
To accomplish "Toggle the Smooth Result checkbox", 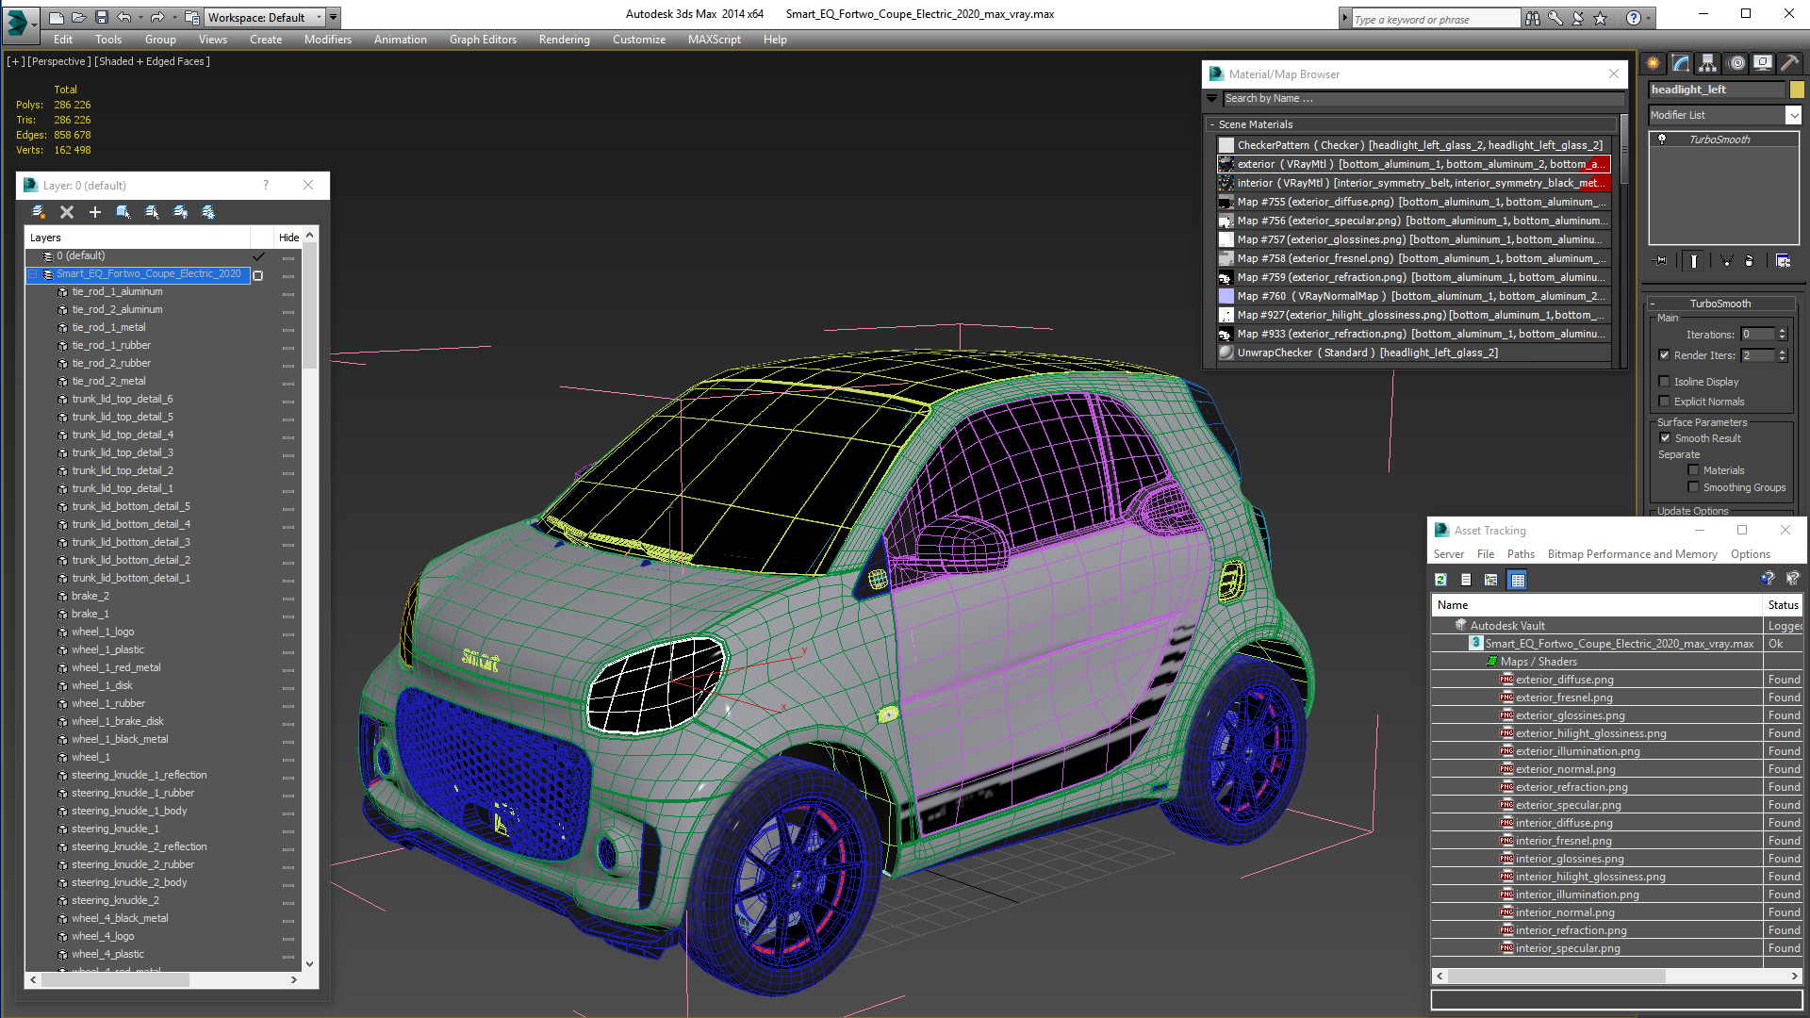I will (x=1665, y=438).
